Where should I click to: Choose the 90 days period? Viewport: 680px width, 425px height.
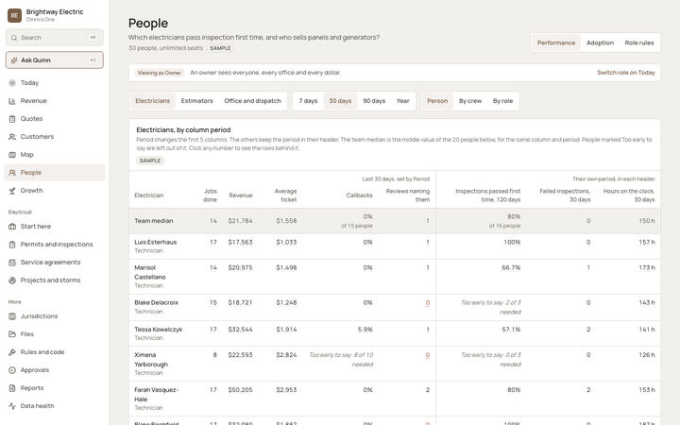point(374,101)
